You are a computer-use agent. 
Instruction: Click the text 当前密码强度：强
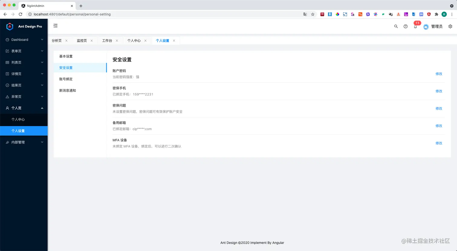126,77
